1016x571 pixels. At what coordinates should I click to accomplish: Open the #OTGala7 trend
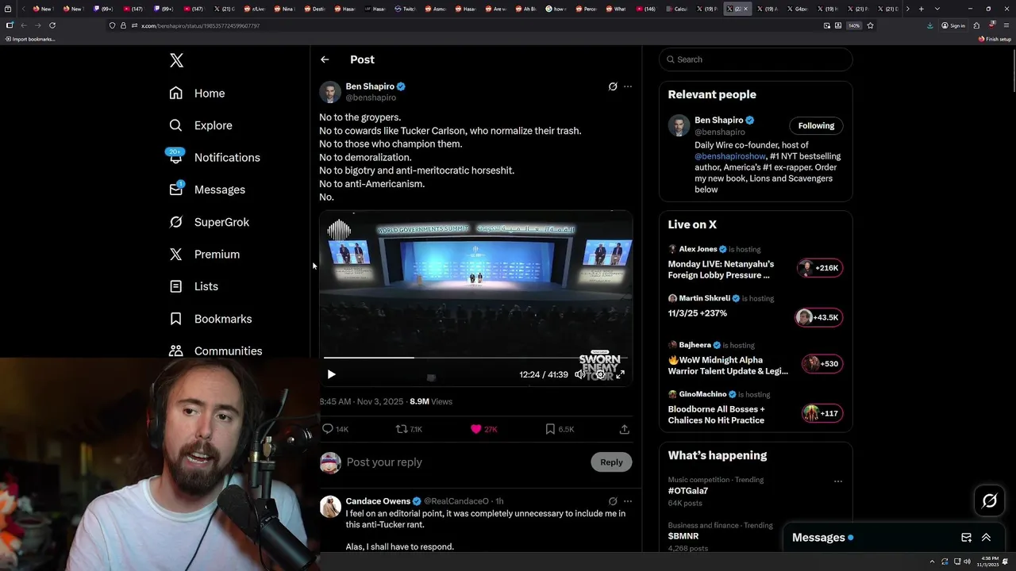pyautogui.click(x=688, y=491)
